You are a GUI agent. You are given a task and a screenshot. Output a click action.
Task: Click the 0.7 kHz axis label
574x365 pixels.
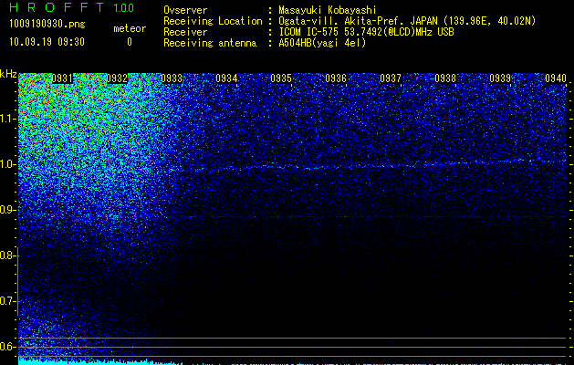tap(7, 301)
